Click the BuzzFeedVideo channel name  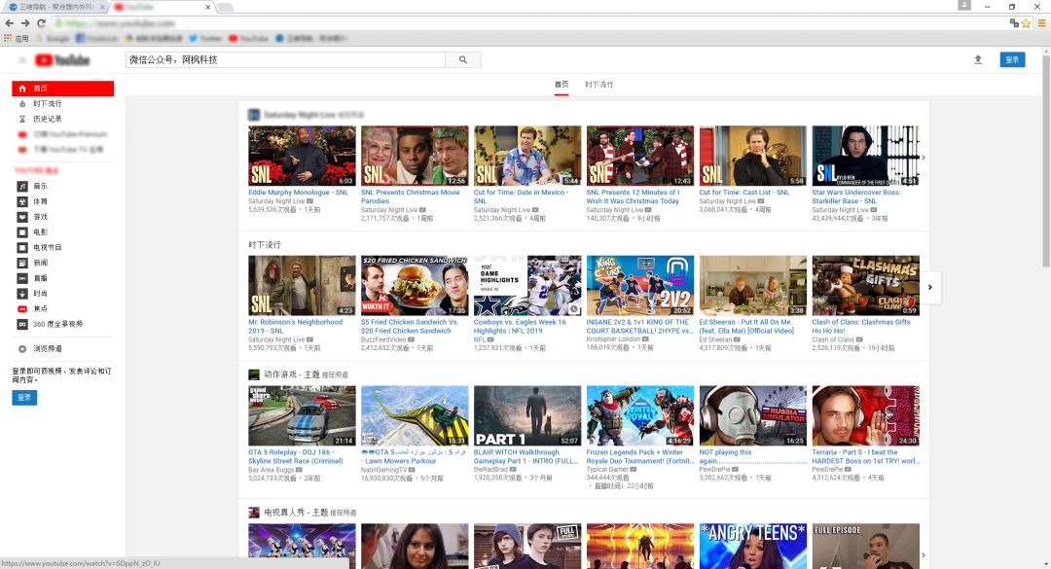click(383, 339)
